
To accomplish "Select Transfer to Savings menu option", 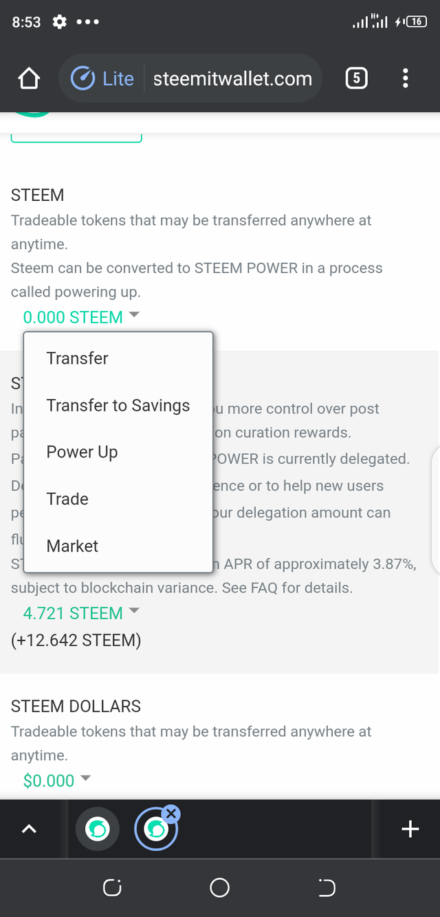I will tap(118, 405).
